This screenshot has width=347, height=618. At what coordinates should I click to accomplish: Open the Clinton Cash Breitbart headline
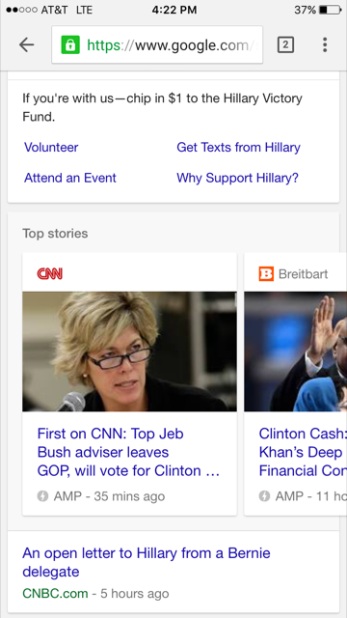pos(303,452)
